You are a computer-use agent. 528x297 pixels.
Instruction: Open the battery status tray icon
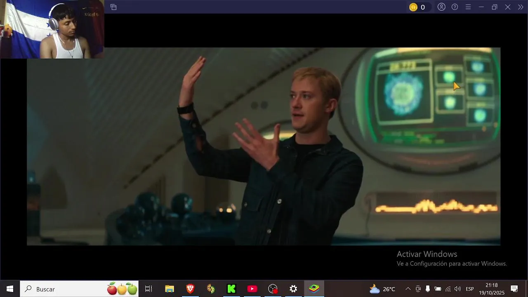(438, 289)
